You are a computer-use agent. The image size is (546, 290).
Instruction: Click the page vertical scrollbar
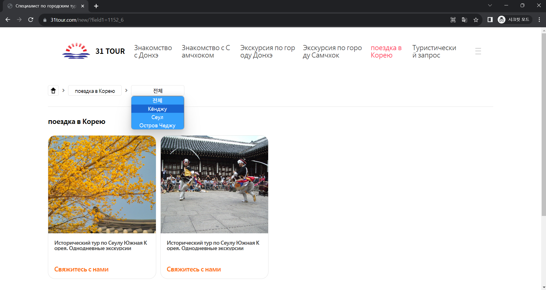coord(543,125)
